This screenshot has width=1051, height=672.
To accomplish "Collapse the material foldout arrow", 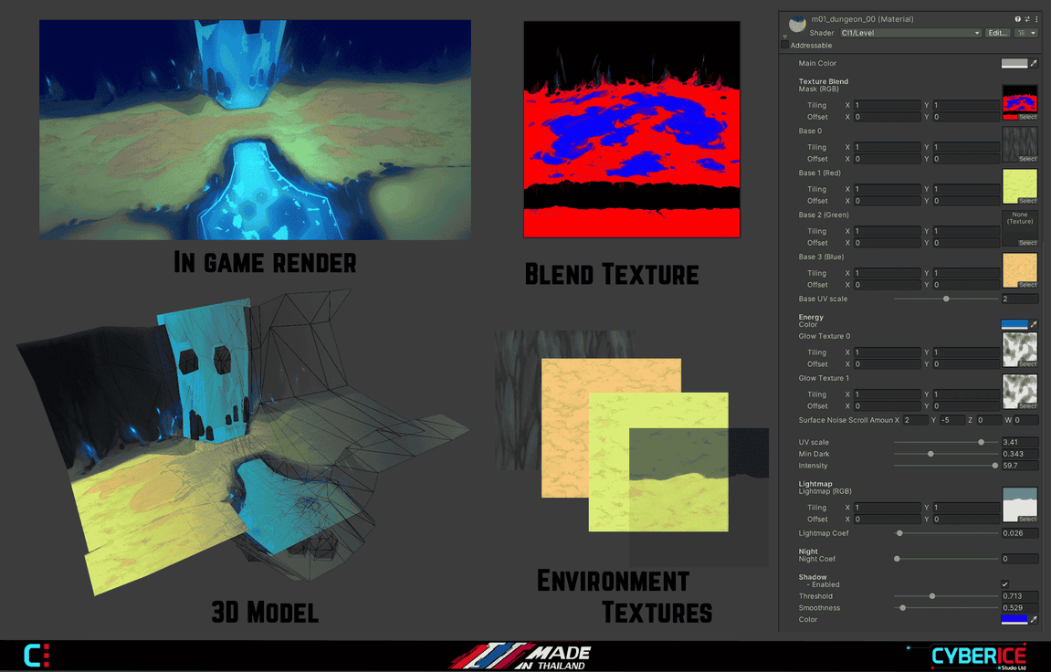I will coord(784,37).
